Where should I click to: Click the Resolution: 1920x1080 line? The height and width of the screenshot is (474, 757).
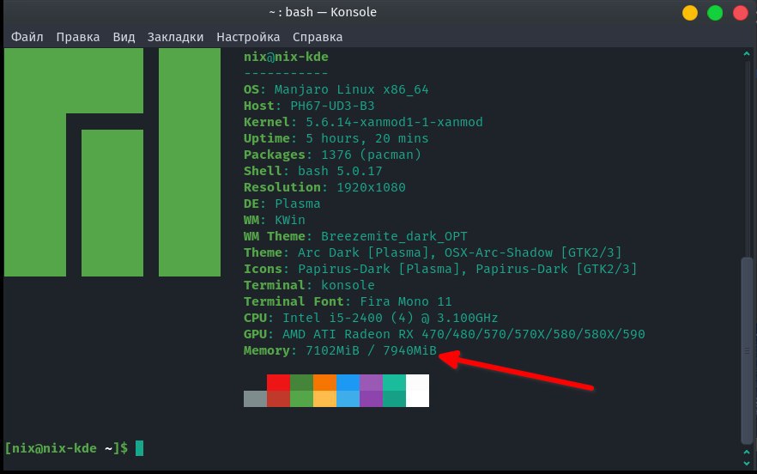coord(324,187)
